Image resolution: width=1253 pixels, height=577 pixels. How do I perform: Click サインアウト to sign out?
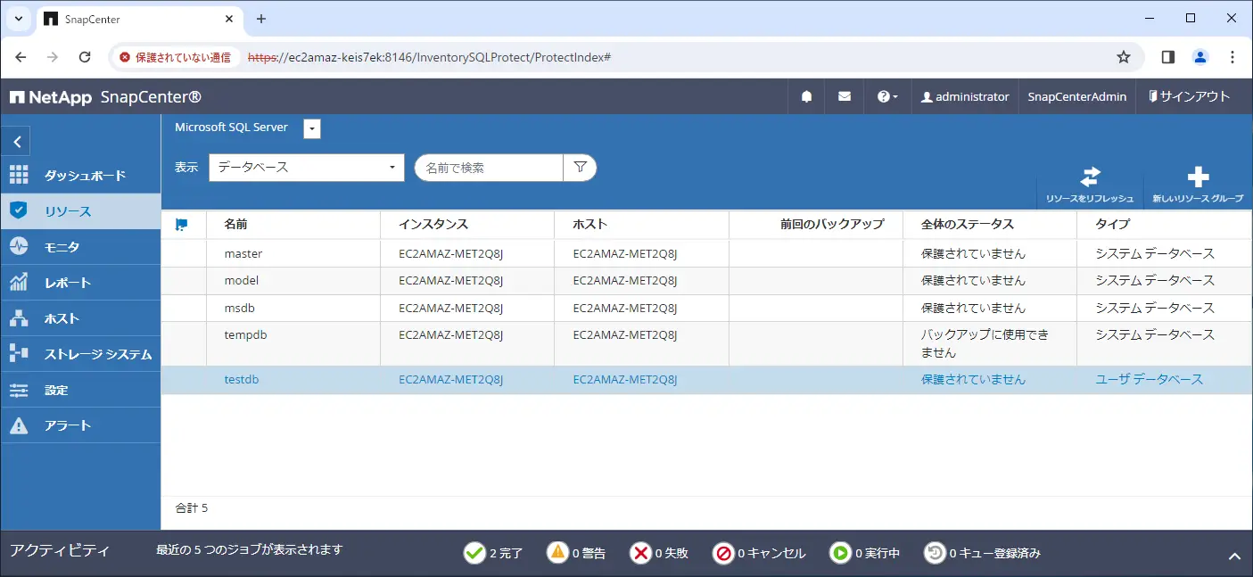tap(1189, 96)
